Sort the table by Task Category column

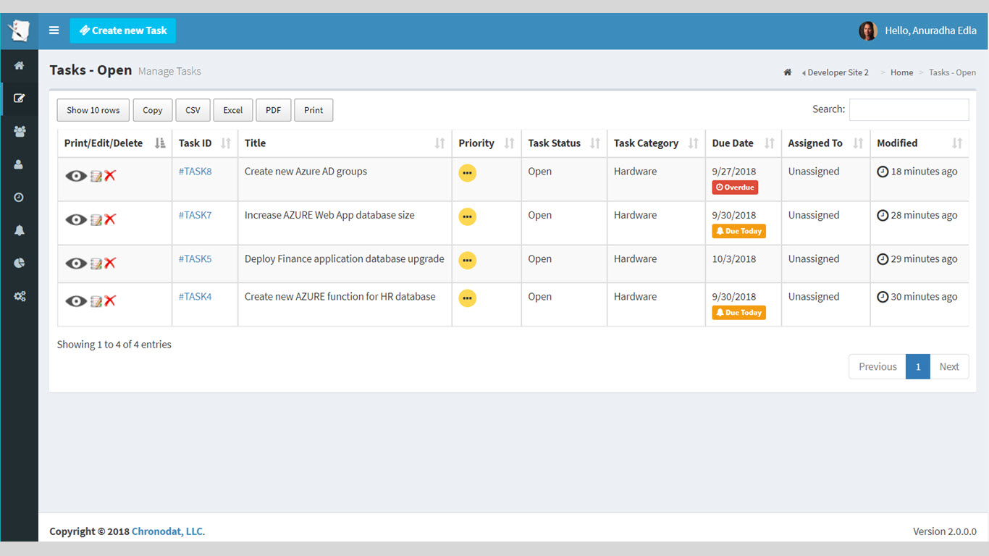coord(657,143)
